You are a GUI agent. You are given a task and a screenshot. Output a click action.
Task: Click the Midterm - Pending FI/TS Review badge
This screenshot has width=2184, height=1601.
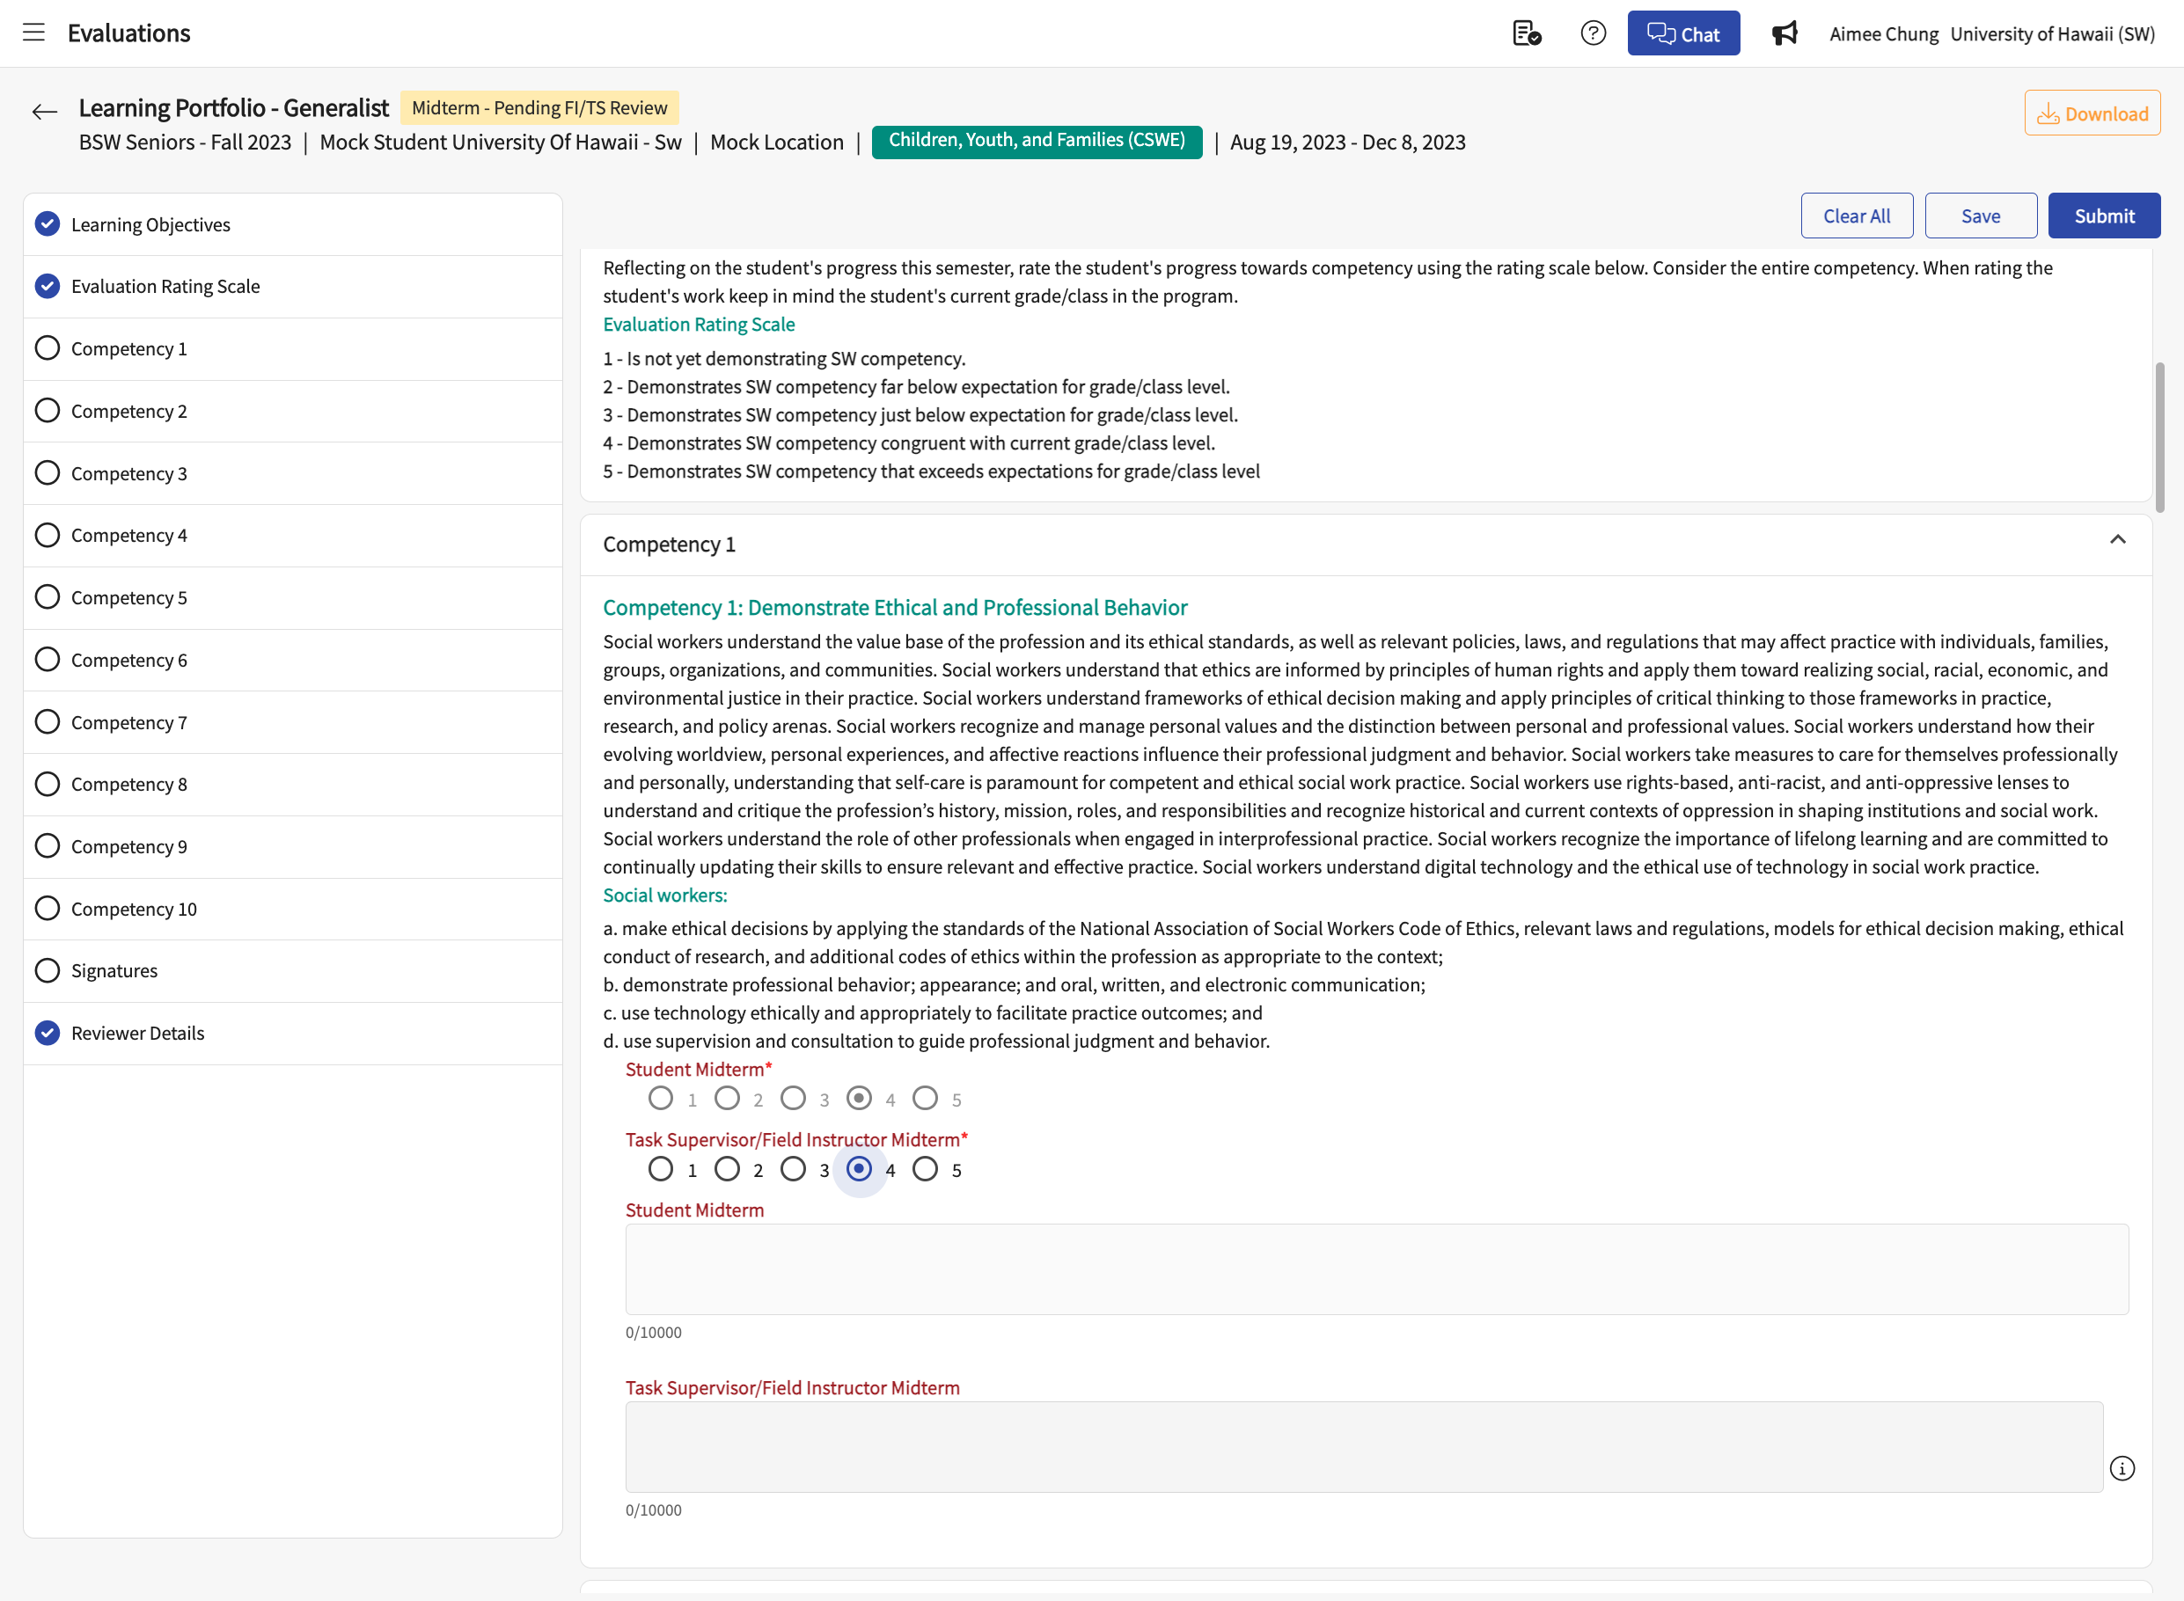coord(539,107)
